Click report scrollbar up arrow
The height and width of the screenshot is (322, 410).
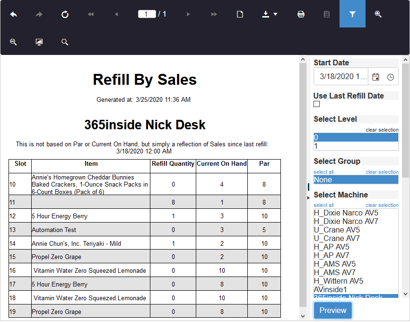click(x=303, y=59)
